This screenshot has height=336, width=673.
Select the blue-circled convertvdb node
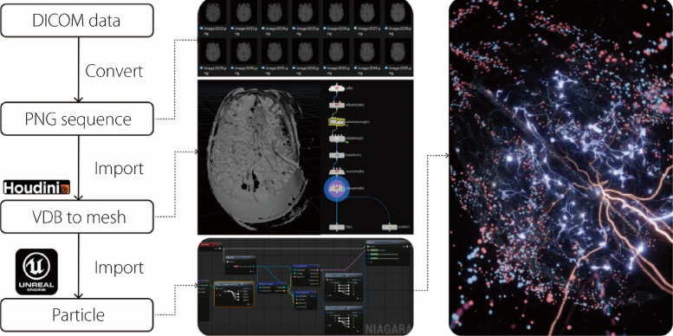[337, 189]
